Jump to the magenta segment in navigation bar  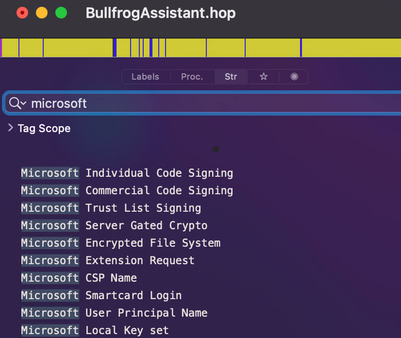[1, 48]
